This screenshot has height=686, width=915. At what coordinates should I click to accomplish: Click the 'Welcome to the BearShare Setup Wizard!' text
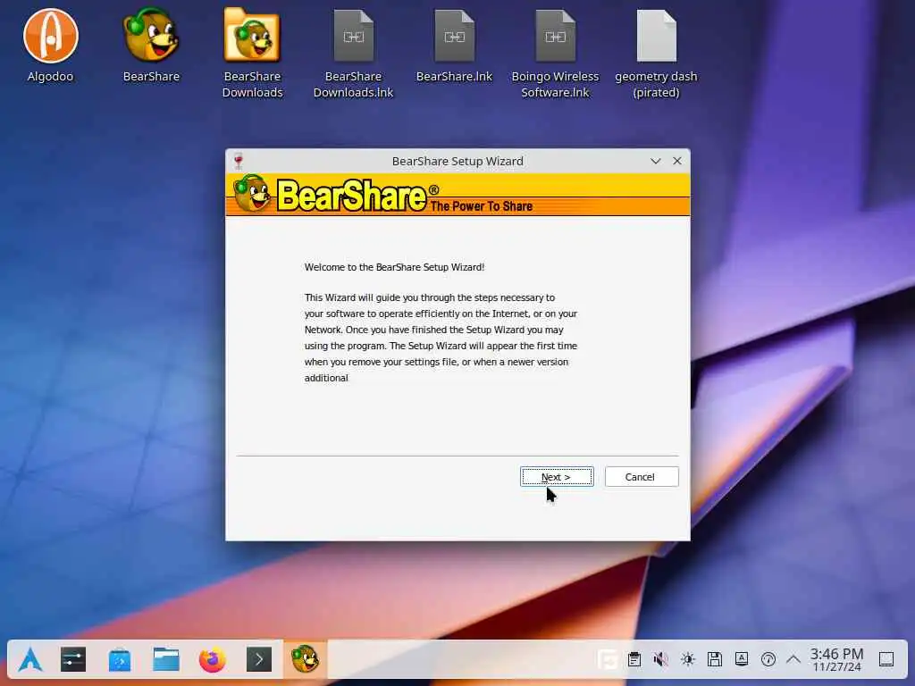pyautogui.click(x=394, y=267)
